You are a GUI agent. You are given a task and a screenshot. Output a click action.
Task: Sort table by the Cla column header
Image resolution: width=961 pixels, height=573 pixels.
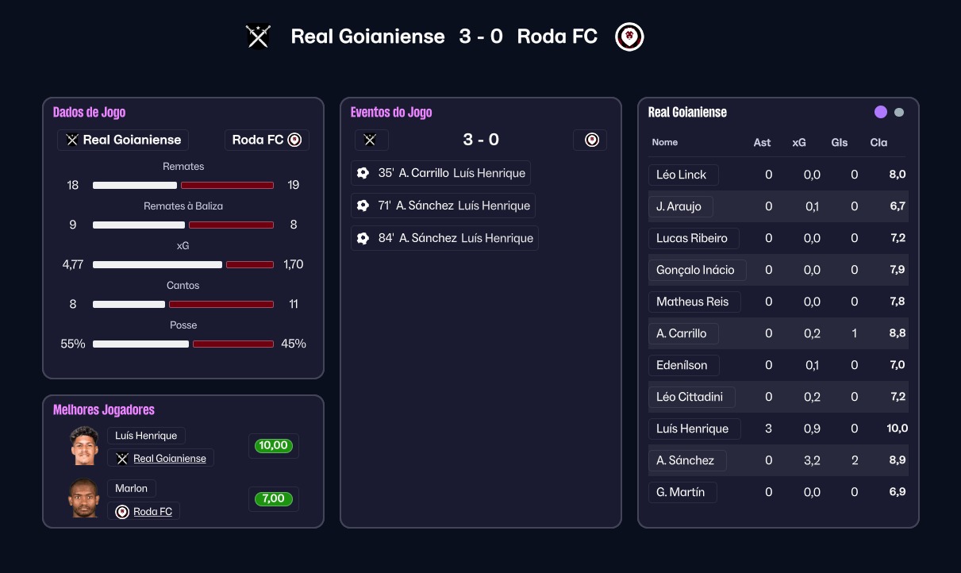pos(878,143)
